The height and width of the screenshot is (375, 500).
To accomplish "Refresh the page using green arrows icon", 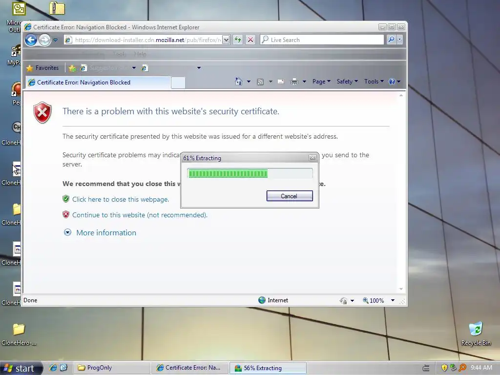I will pos(238,40).
